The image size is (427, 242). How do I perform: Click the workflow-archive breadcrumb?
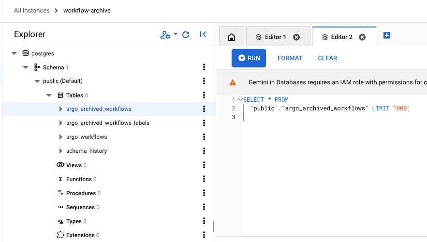click(x=87, y=10)
